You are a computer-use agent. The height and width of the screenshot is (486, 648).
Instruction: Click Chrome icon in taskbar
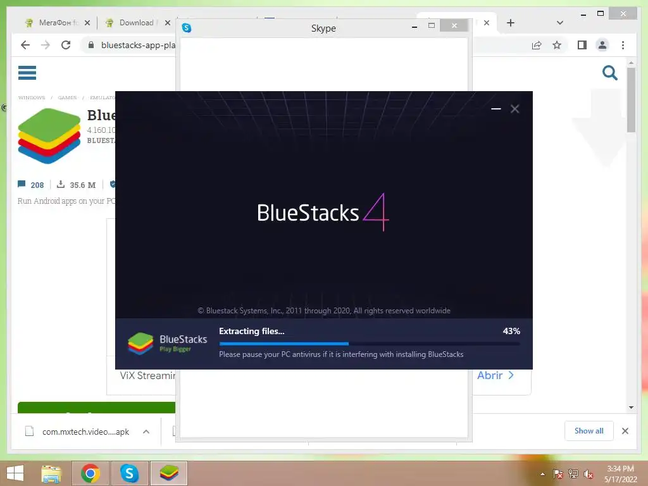[x=90, y=473]
